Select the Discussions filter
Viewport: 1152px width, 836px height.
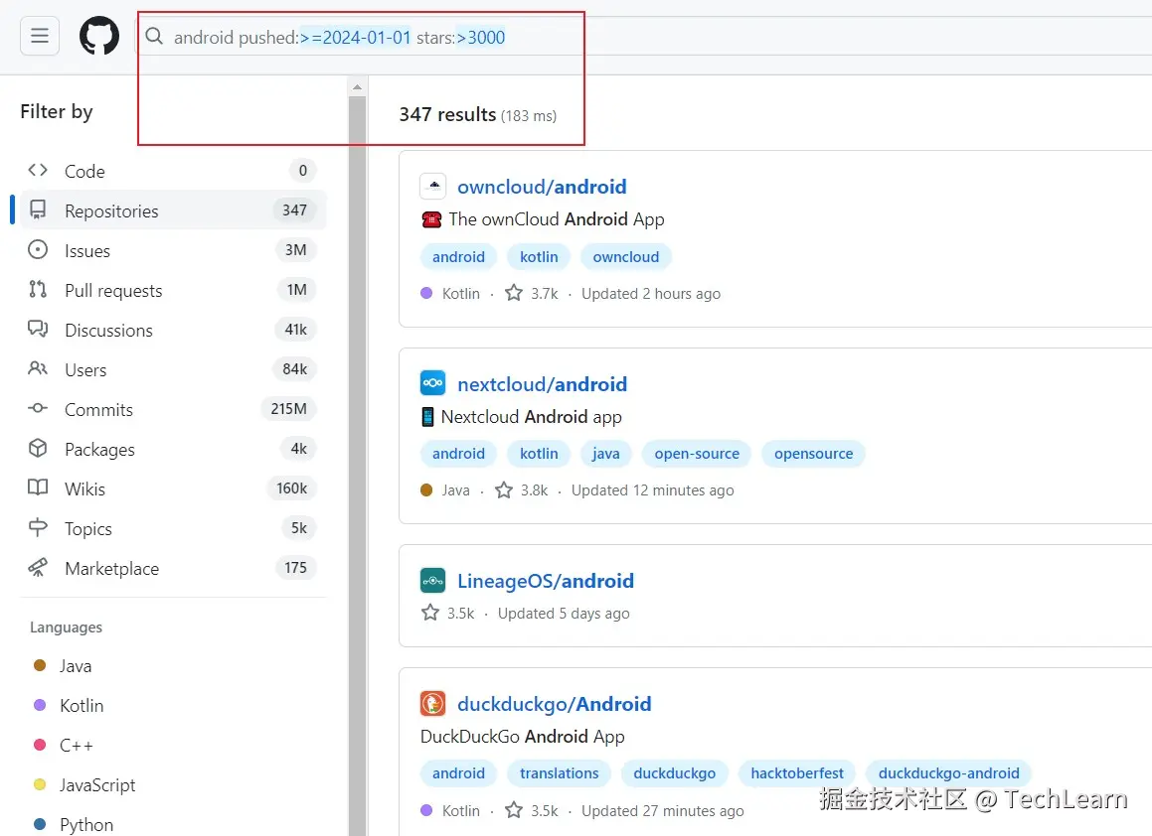coord(173,330)
